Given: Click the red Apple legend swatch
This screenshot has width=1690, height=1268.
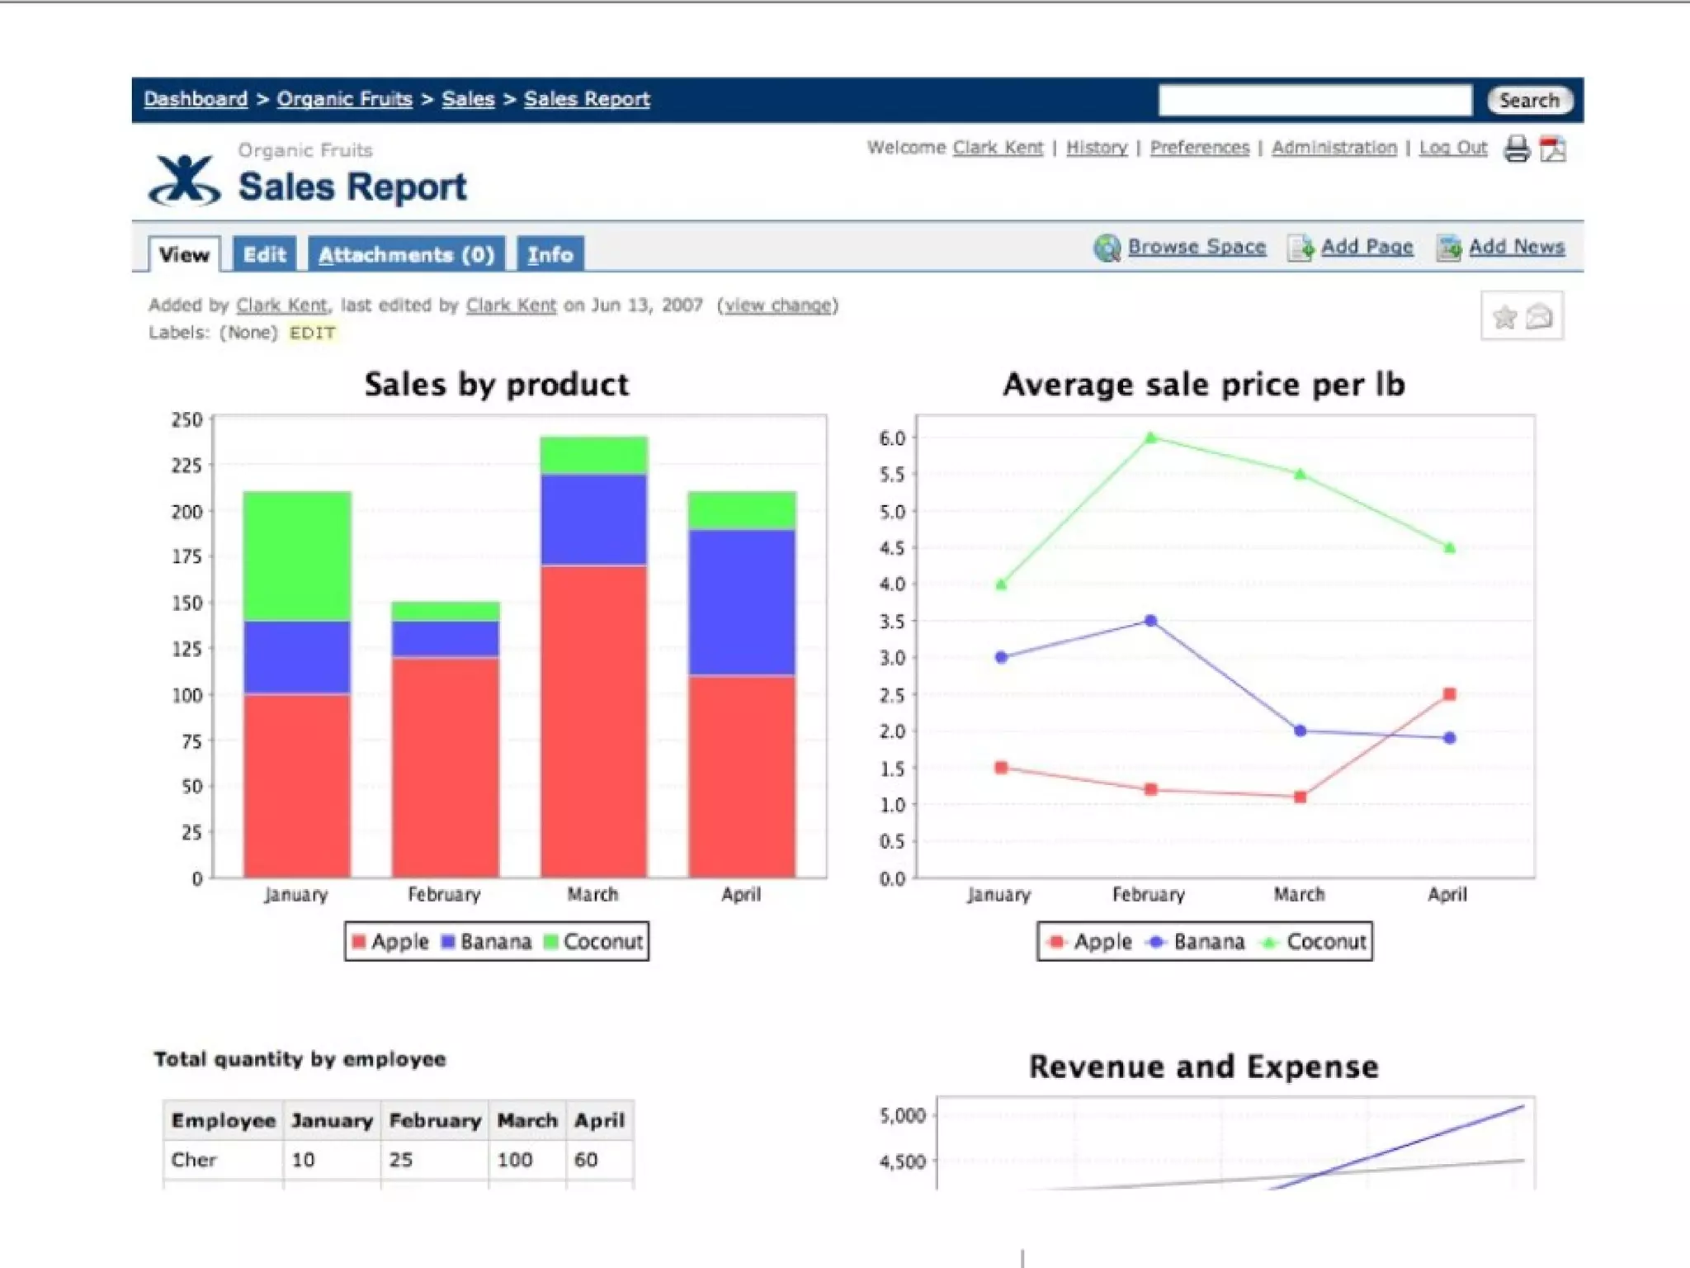Looking at the screenshot, I should [x=359, y=942].
